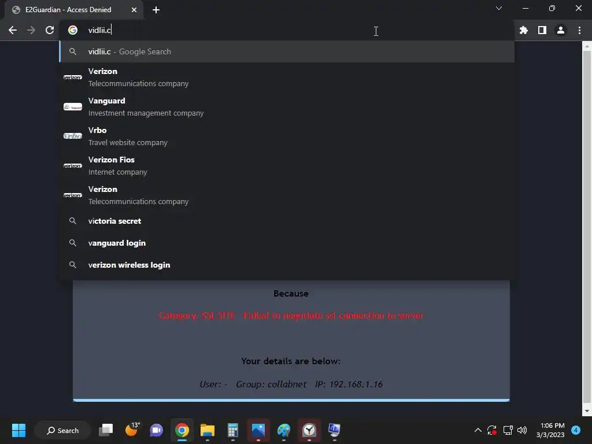Switch to Google Chrome on taskbar

(182, 430)
